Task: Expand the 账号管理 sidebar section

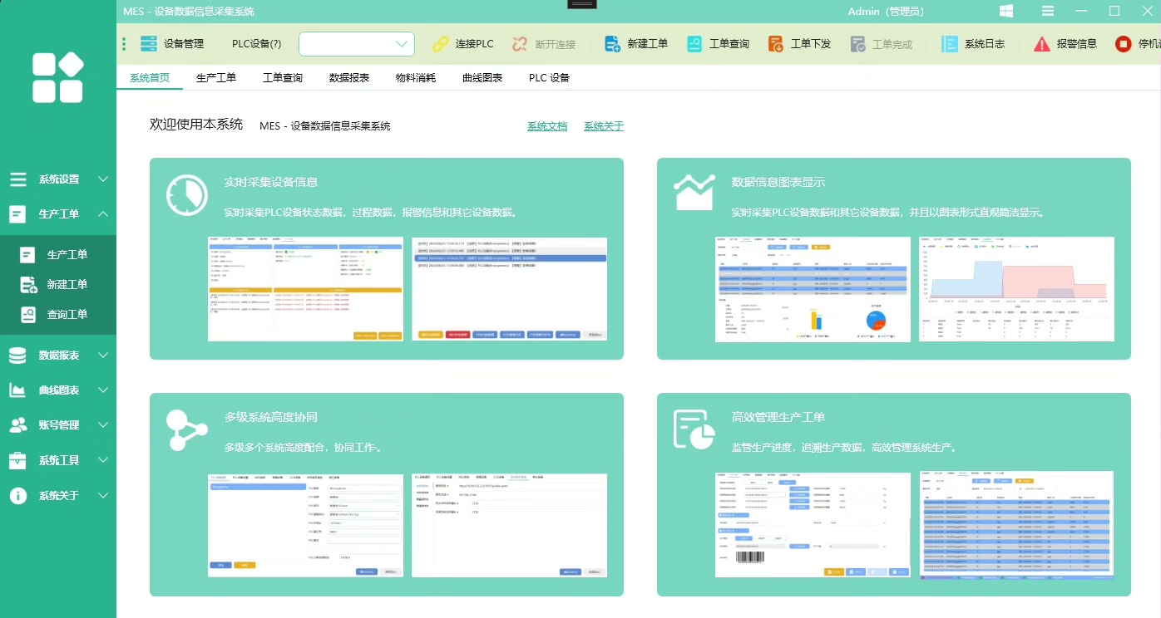Action: [x=58, y=425]
